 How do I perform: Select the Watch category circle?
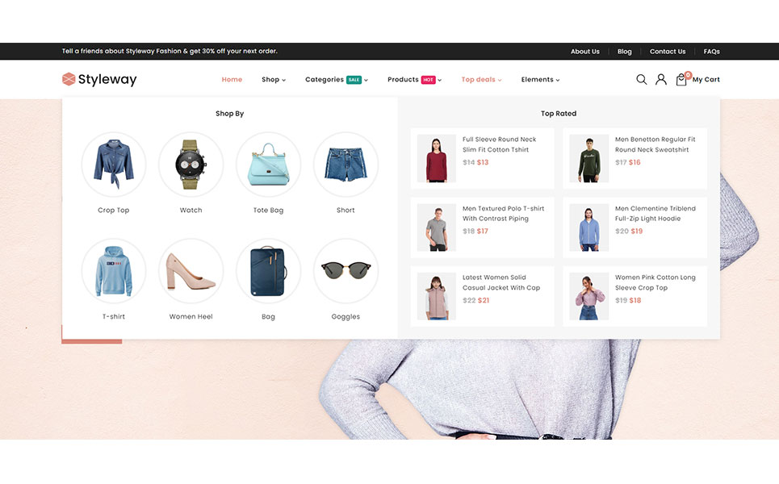pyautogui.click(x=191, y=165)
